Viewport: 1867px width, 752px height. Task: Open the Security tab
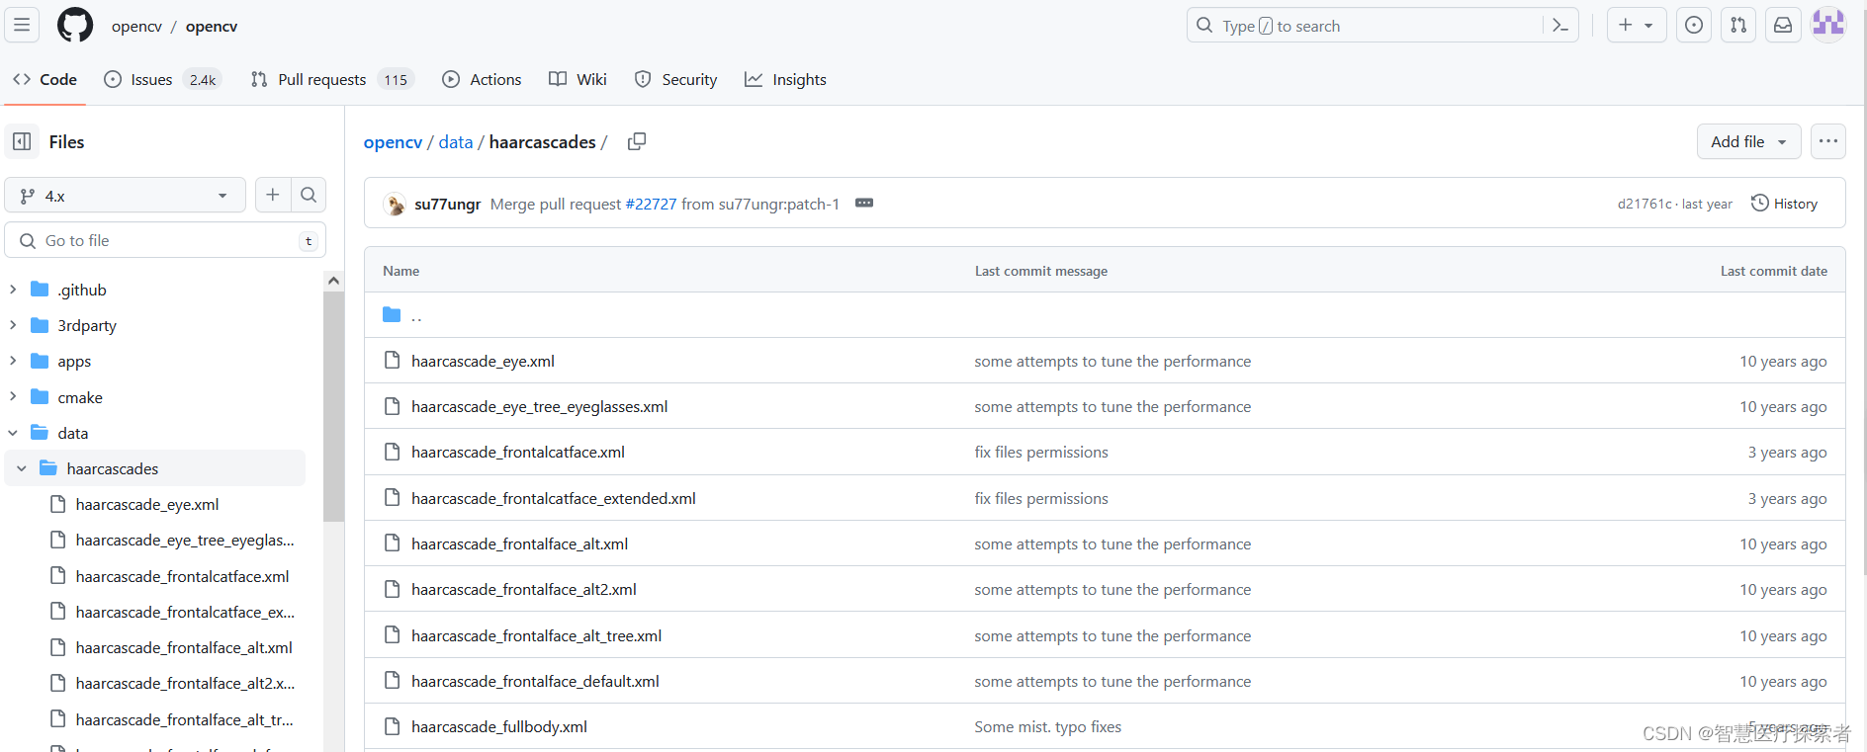pos(676,79)
